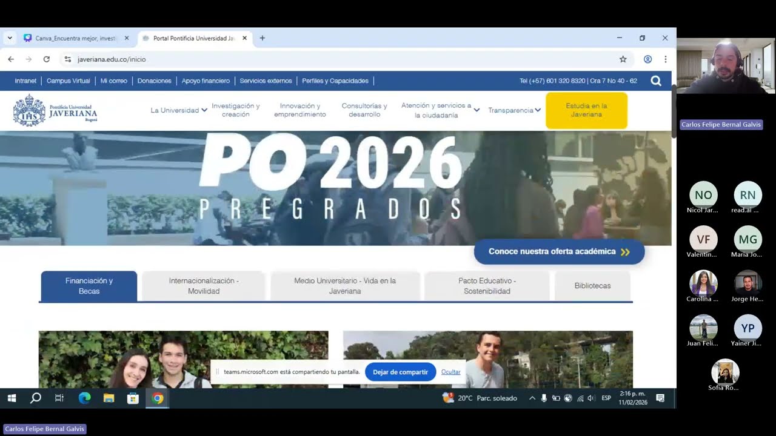
Task: Open Campus Virtual link
Action: pos(68,81)
